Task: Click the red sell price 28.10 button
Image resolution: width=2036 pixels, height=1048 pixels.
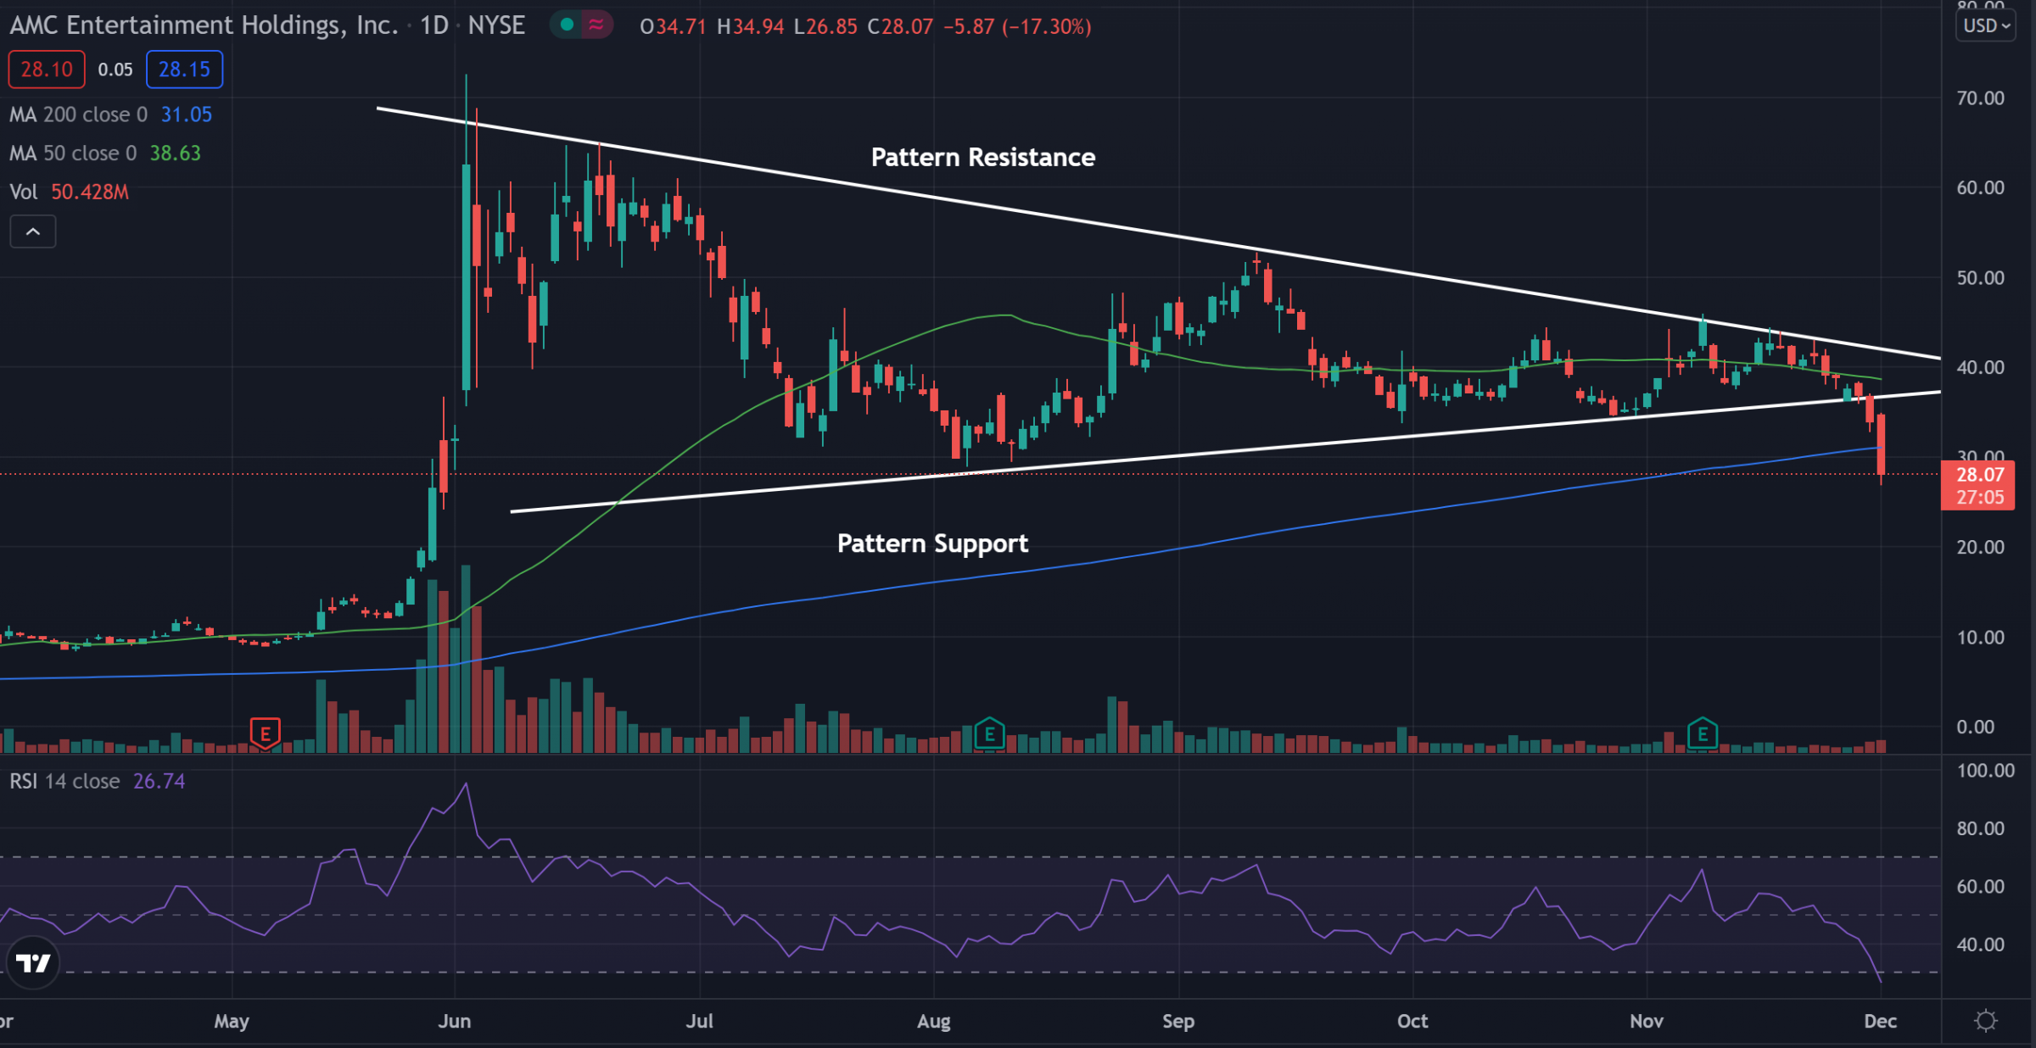Action: tap(47, 70)
